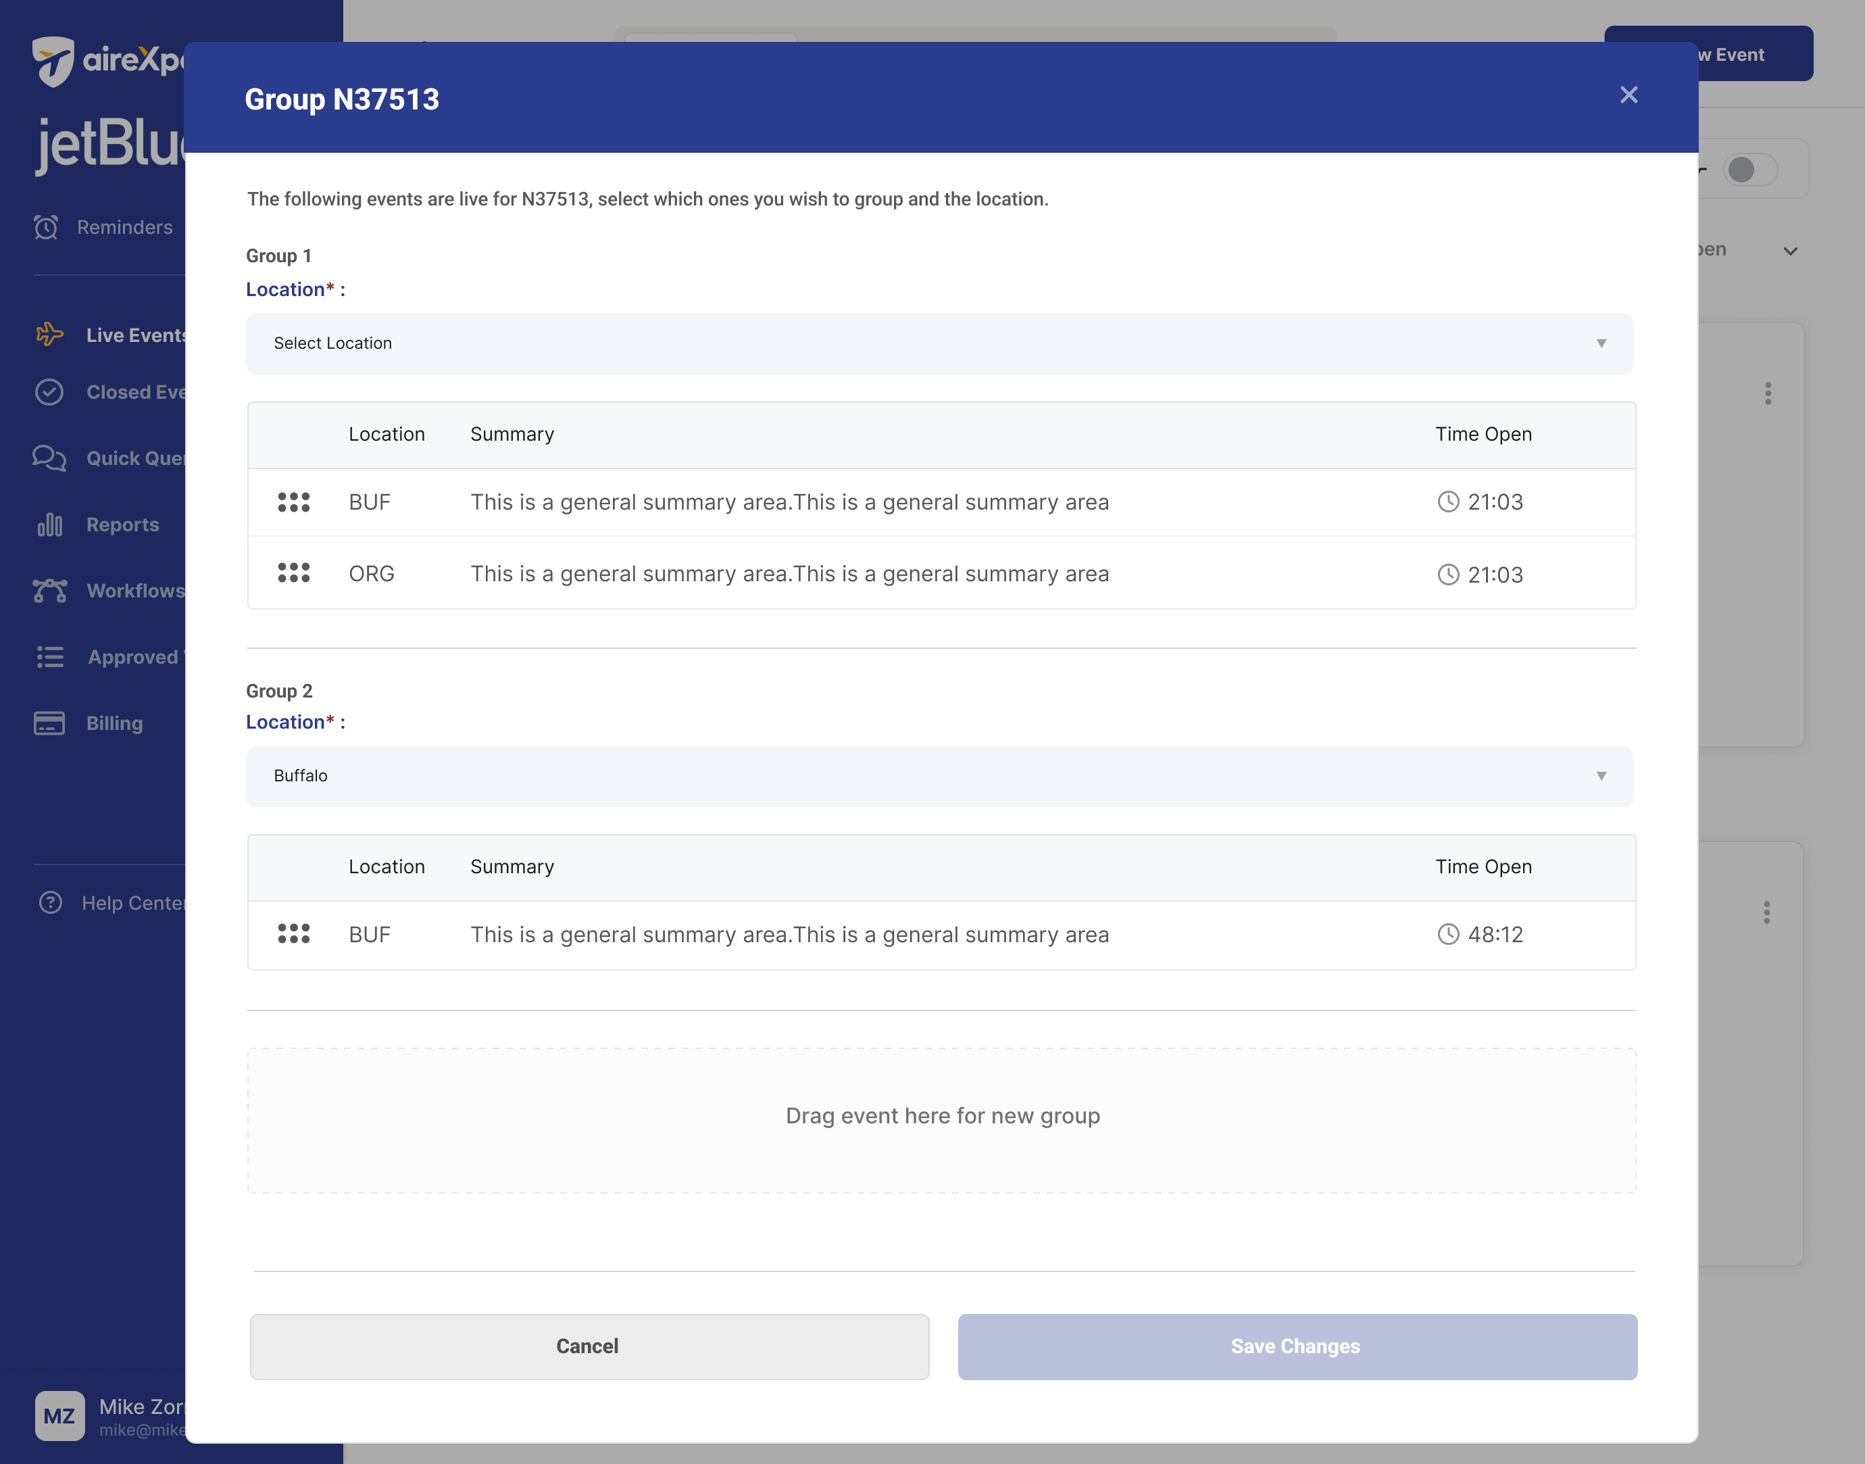Grab drag handle of ORG event row
The width and height of the screenshot is (1865, 1464).
[294, 572]
